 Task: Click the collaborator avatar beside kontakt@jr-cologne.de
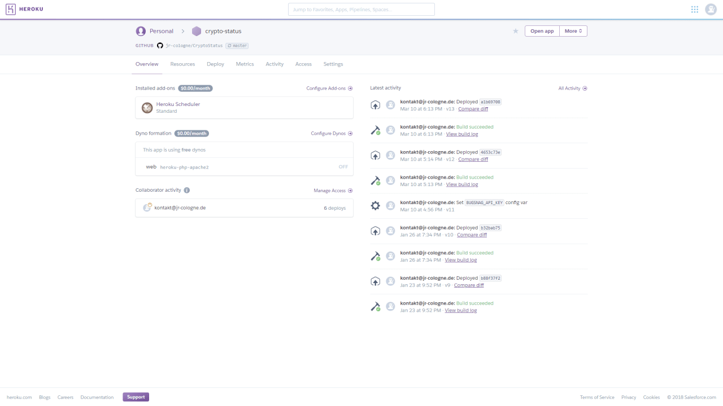pos(147,208)
